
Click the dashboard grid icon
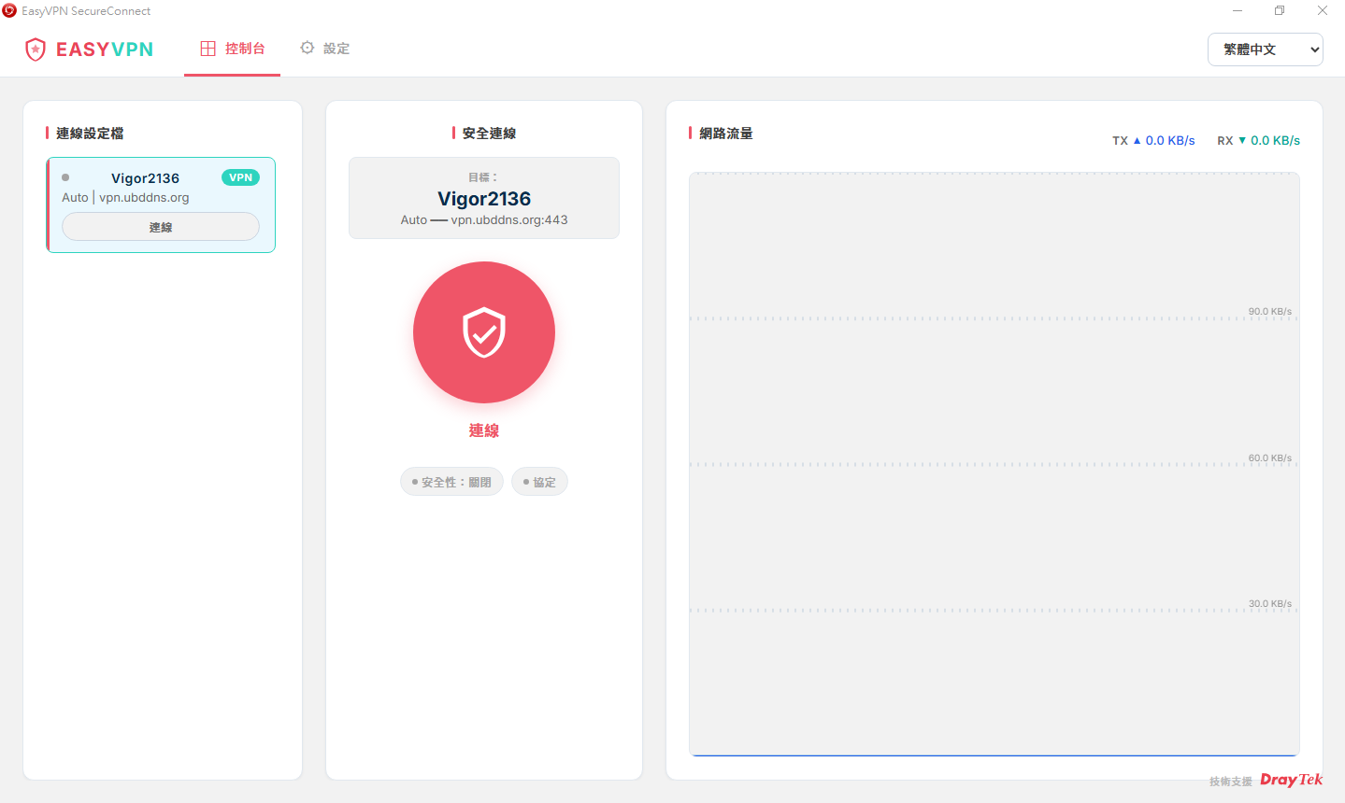[x=208, y=49]
